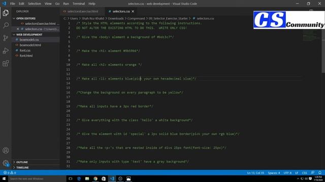Screen dimensions: 325x182
Task: Show hidden system tray icons
Action: (298, 178)
